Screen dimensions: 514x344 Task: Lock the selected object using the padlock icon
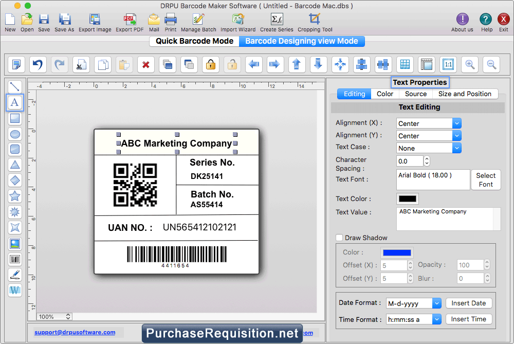click(x=210, y=64)
